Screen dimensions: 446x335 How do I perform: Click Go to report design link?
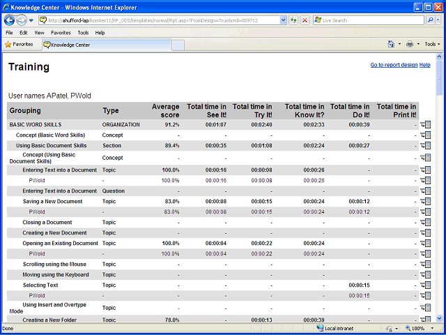(x=394, y=65)
